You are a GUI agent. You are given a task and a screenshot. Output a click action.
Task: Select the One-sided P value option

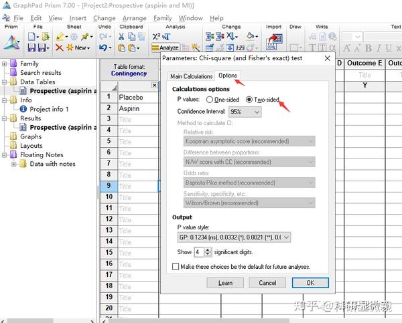pos(209,100)
